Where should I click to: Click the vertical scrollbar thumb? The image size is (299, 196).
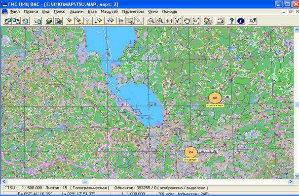tap(297, 104)
